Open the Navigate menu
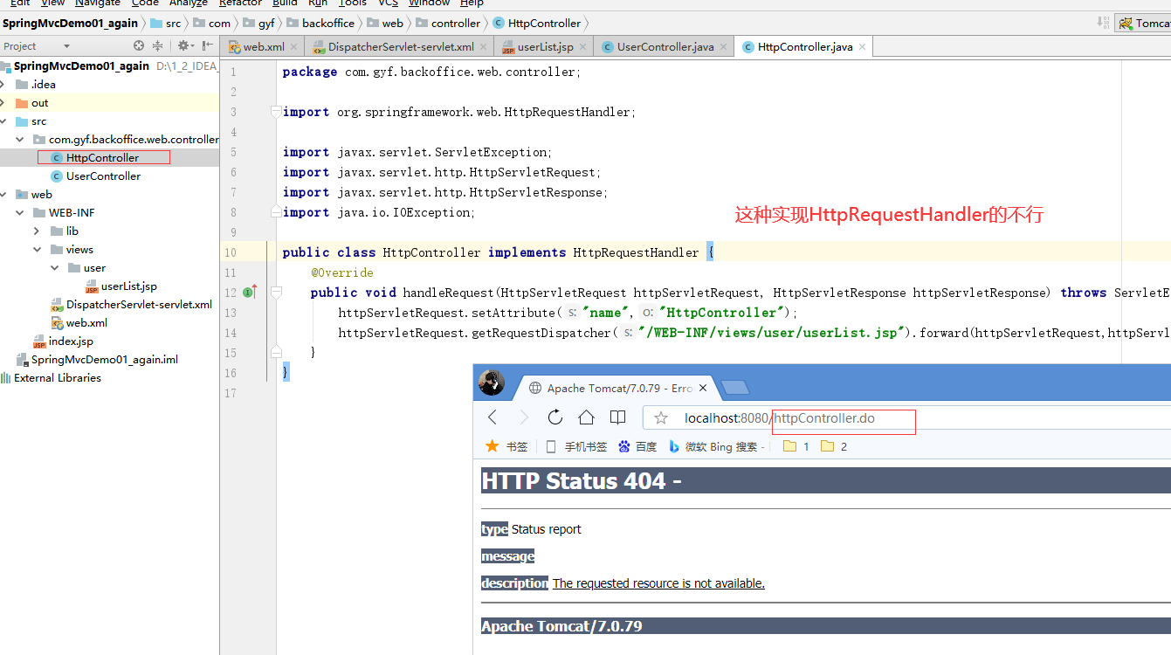The width and height of the screenshot is (1171, 655). 98,3
